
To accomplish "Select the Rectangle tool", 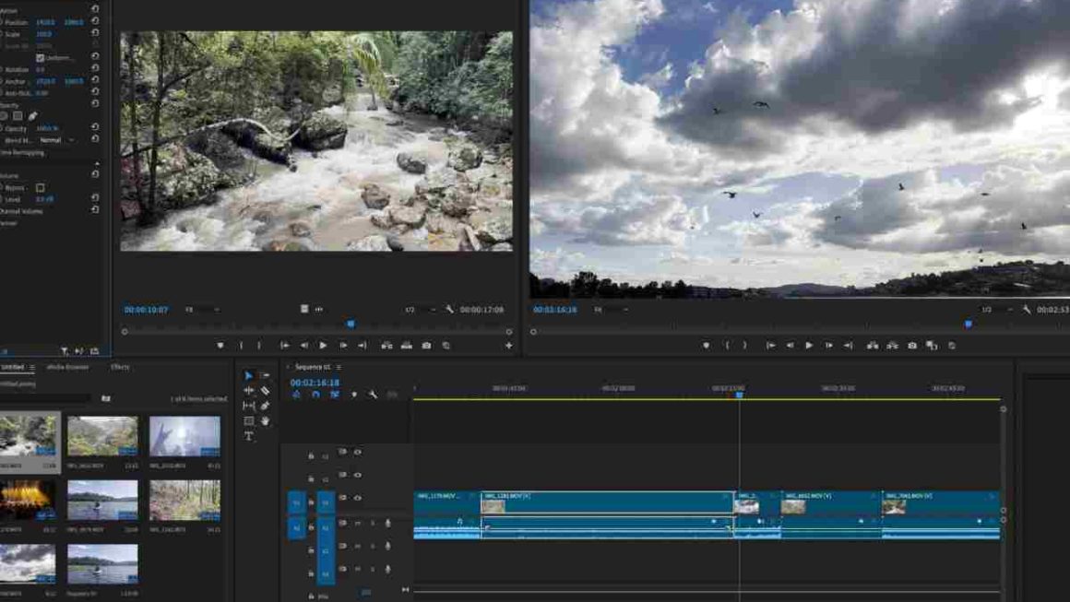I will (248, 420).
